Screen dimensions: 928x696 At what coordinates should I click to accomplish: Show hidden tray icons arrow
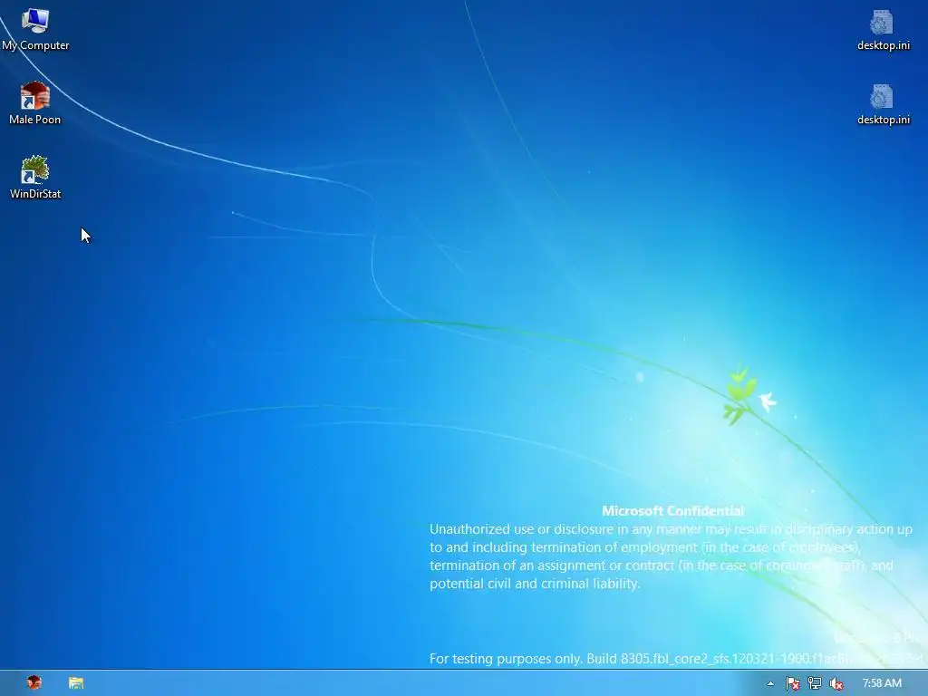770,683
